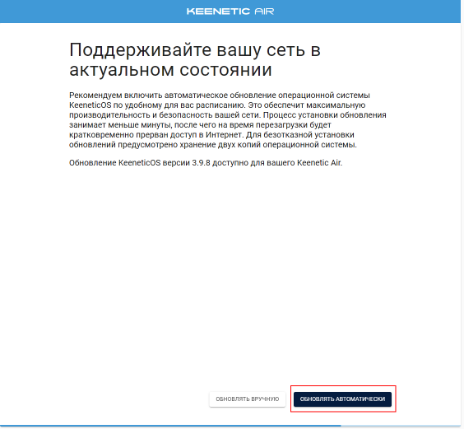Click the KEENETIC AIR logo in header
Image resolution: width=464 pixels, height=429 pixels.
(230, 12)
